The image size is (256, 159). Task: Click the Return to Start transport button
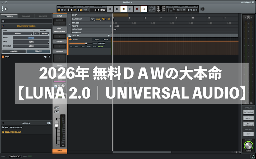(110, 9)
